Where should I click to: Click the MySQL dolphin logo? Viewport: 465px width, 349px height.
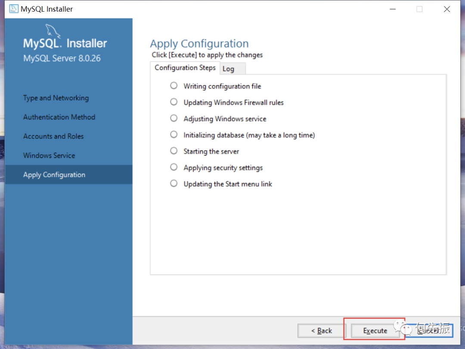pos(53,31)
